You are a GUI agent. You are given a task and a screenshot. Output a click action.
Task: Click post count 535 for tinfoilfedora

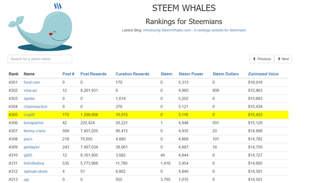click(x=66, y=163)
